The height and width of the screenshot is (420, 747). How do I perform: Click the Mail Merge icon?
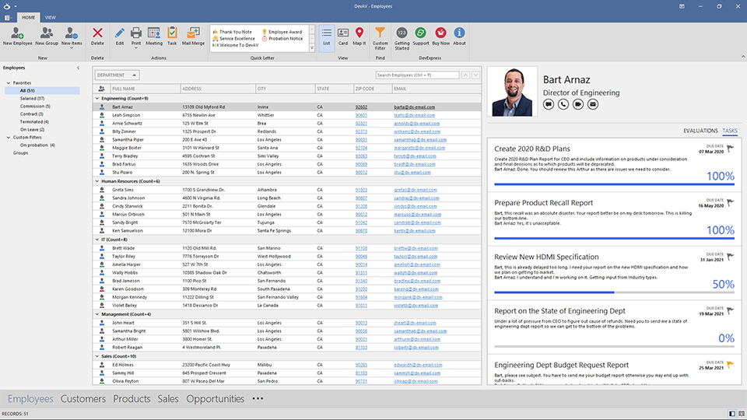192,33
